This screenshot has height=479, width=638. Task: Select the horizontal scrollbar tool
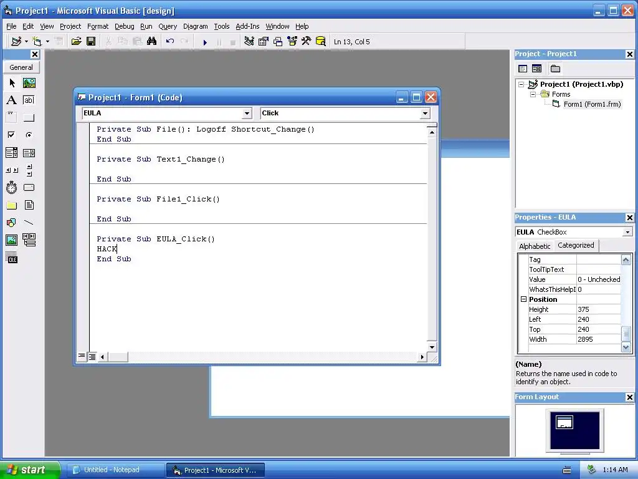click(x=12, y=170)
